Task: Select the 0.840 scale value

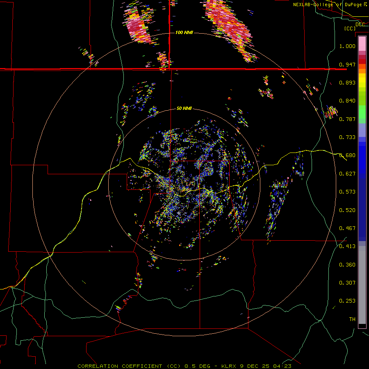Action: pos(347,101)
